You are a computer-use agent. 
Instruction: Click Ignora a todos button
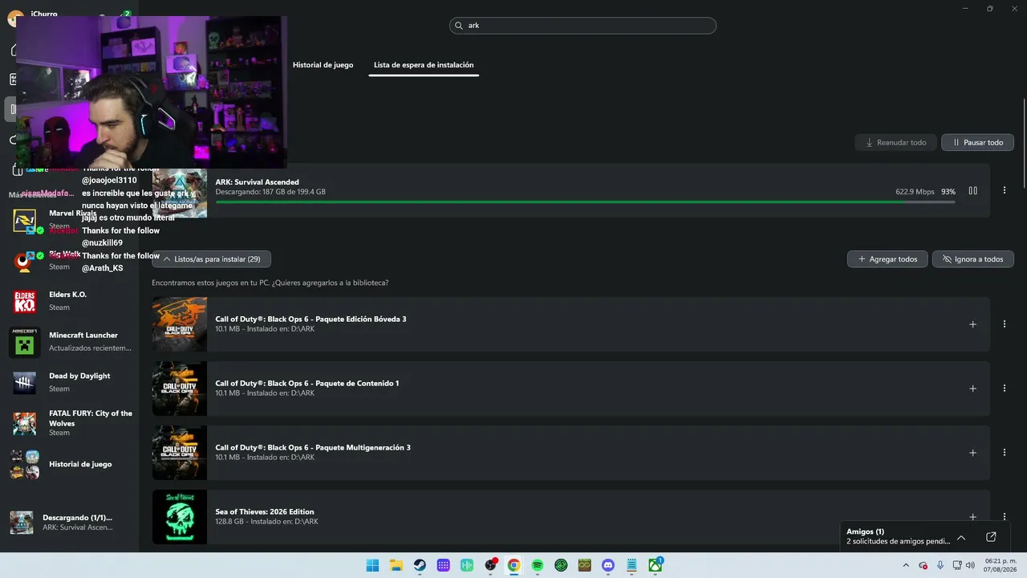pos(973,259)
